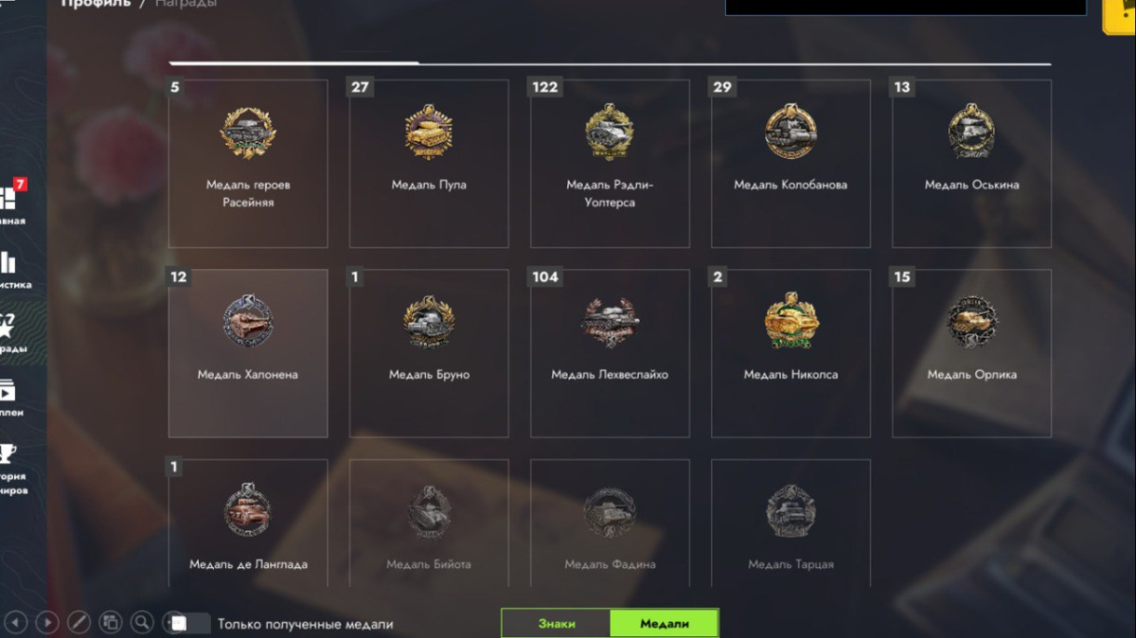Click the pencil draw icon
This screenshot has height=638, width=1136.
[x=79, y=623]
